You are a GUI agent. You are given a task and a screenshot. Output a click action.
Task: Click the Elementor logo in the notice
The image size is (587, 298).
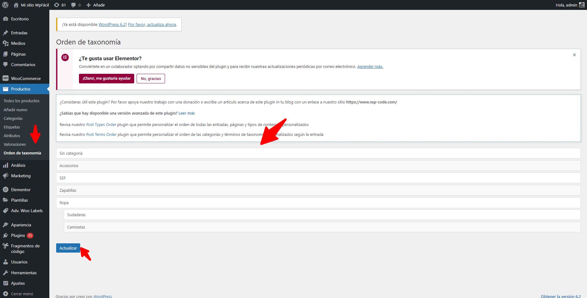click(65, 57)
